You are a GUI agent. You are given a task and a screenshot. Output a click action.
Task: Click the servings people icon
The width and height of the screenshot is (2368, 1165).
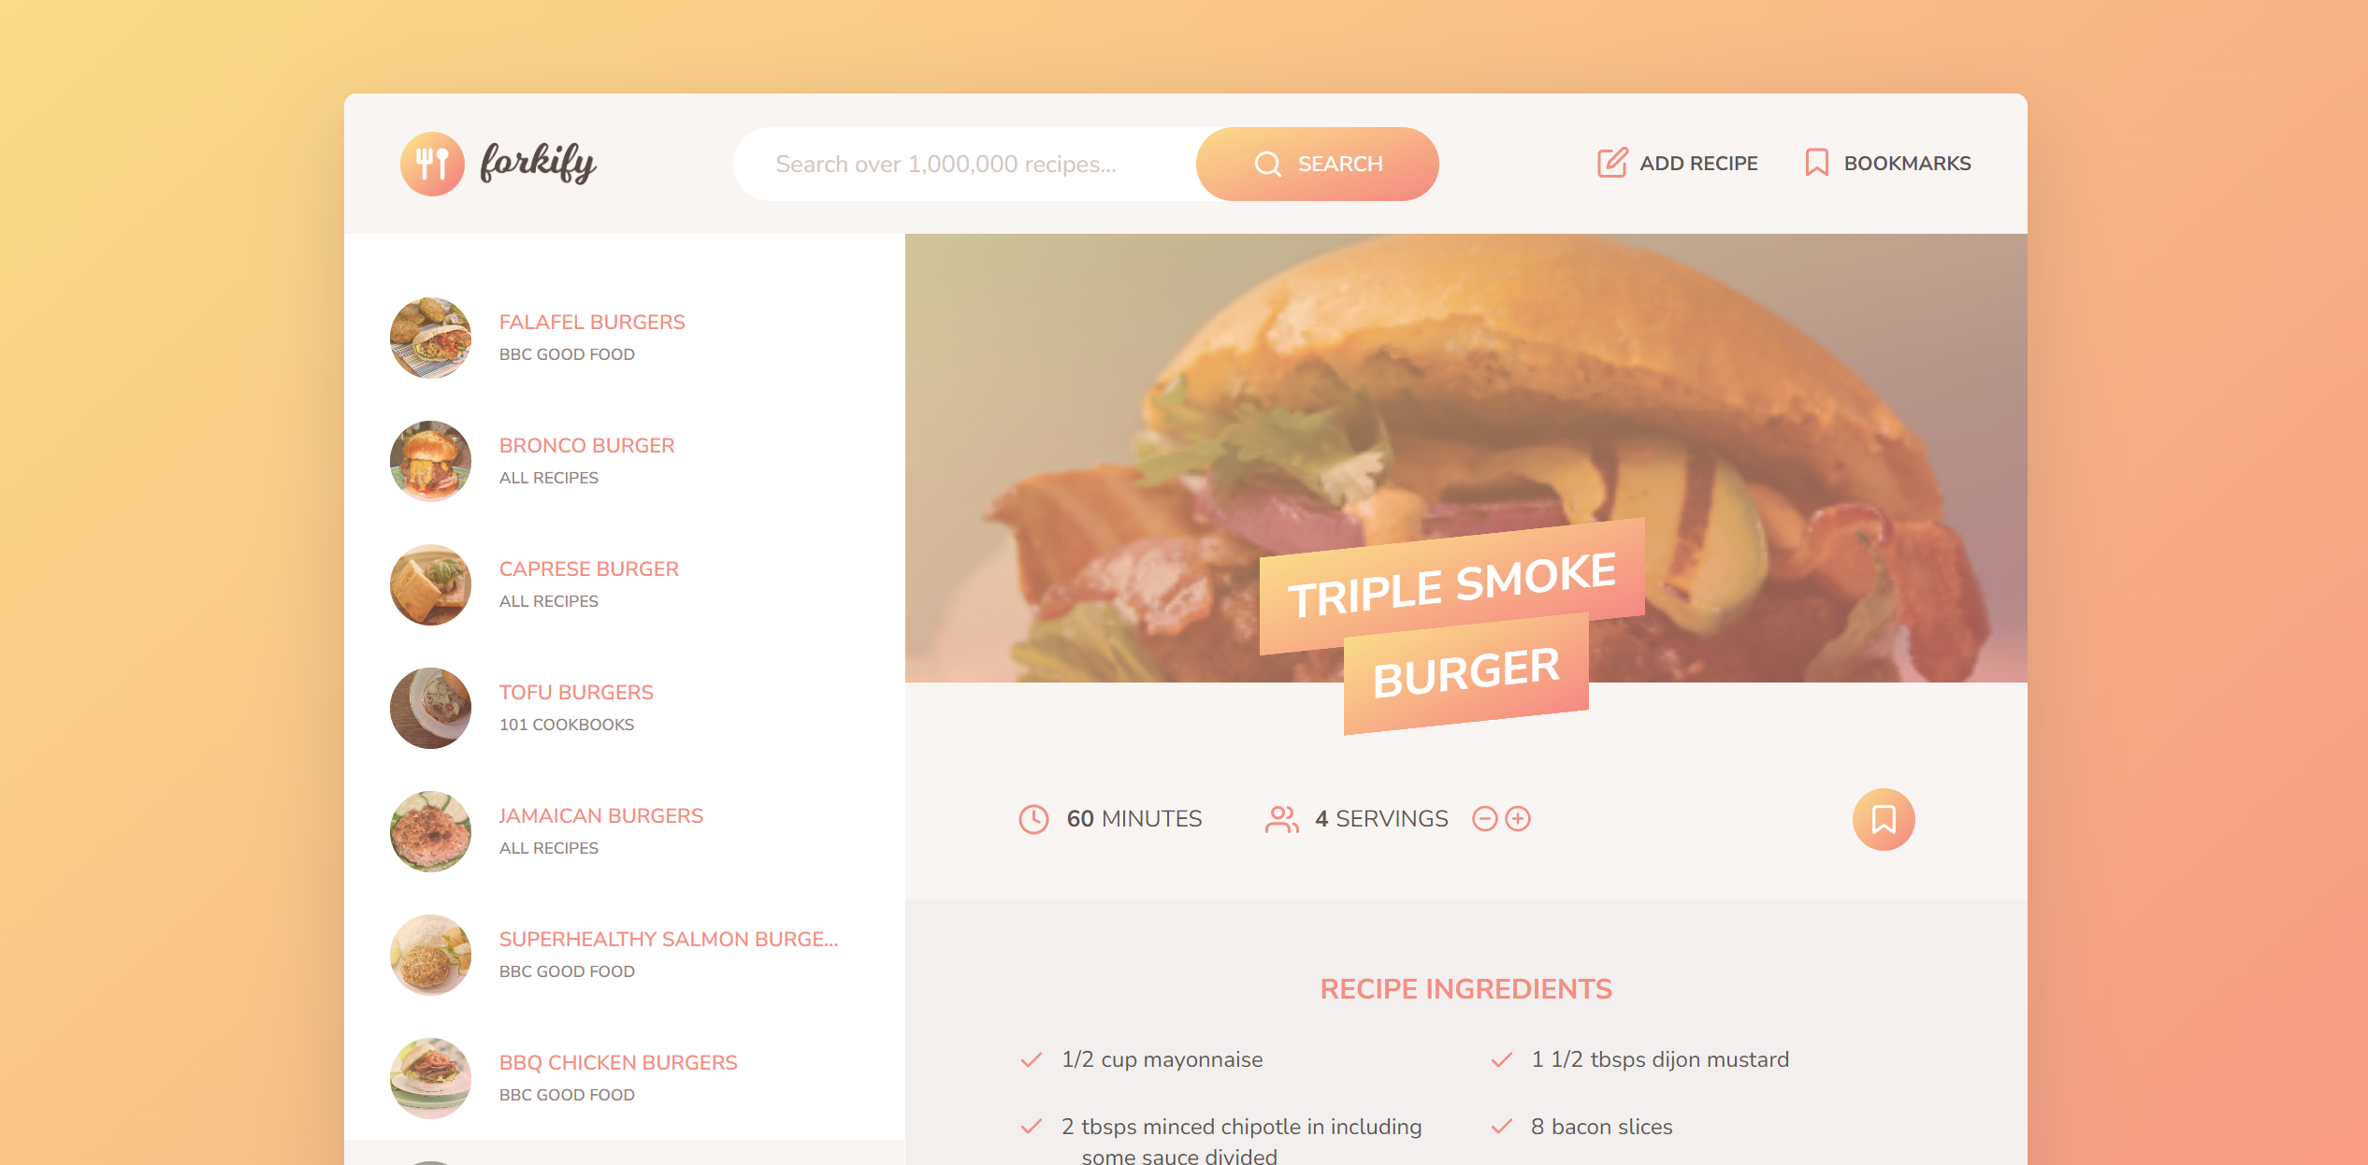[1280, 818]
